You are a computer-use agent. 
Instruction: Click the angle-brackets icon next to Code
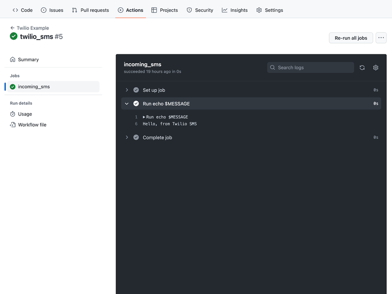coord(15,10)
